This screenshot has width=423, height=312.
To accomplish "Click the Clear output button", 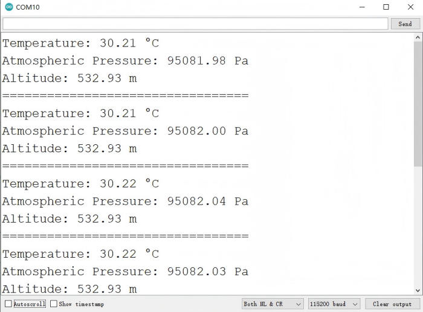I will point(392,304).
